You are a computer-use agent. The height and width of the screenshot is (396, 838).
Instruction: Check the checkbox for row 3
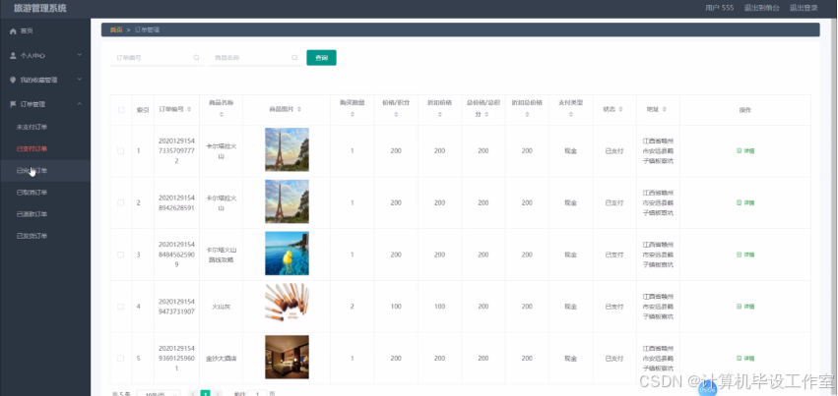point(121,255)
